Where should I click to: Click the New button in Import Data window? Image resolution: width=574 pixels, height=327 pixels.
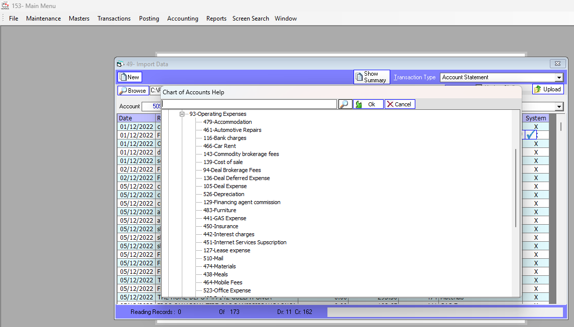tap(130, 77)
